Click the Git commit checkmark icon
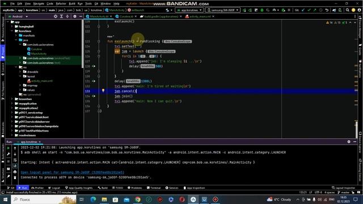 pyautogui.click(x=309, y=10)
